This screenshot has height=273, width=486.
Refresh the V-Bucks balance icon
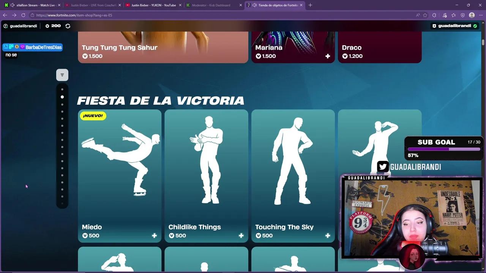coord(68,26)
